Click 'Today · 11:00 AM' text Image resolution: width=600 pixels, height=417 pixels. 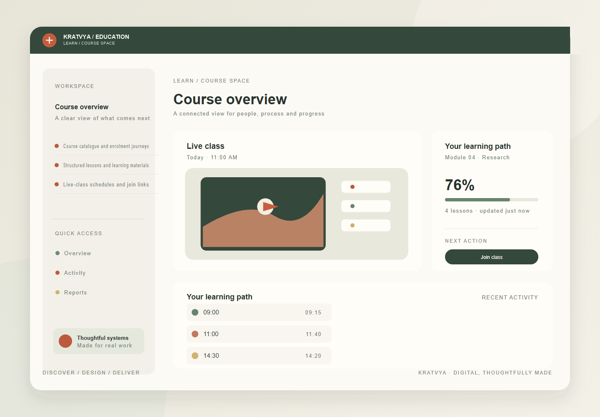(212, 157)
